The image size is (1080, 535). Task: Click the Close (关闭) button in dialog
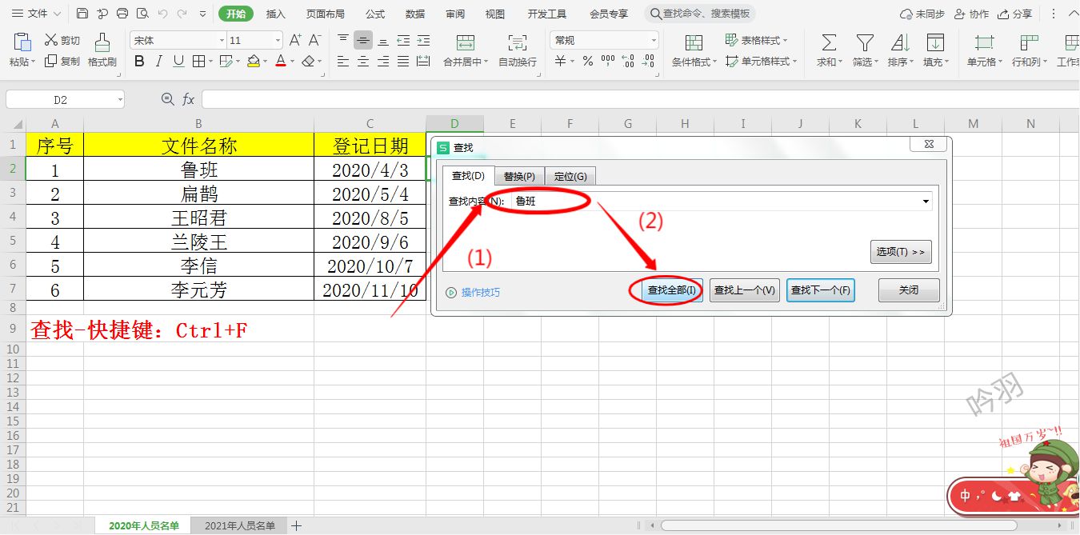coord(909,290)
